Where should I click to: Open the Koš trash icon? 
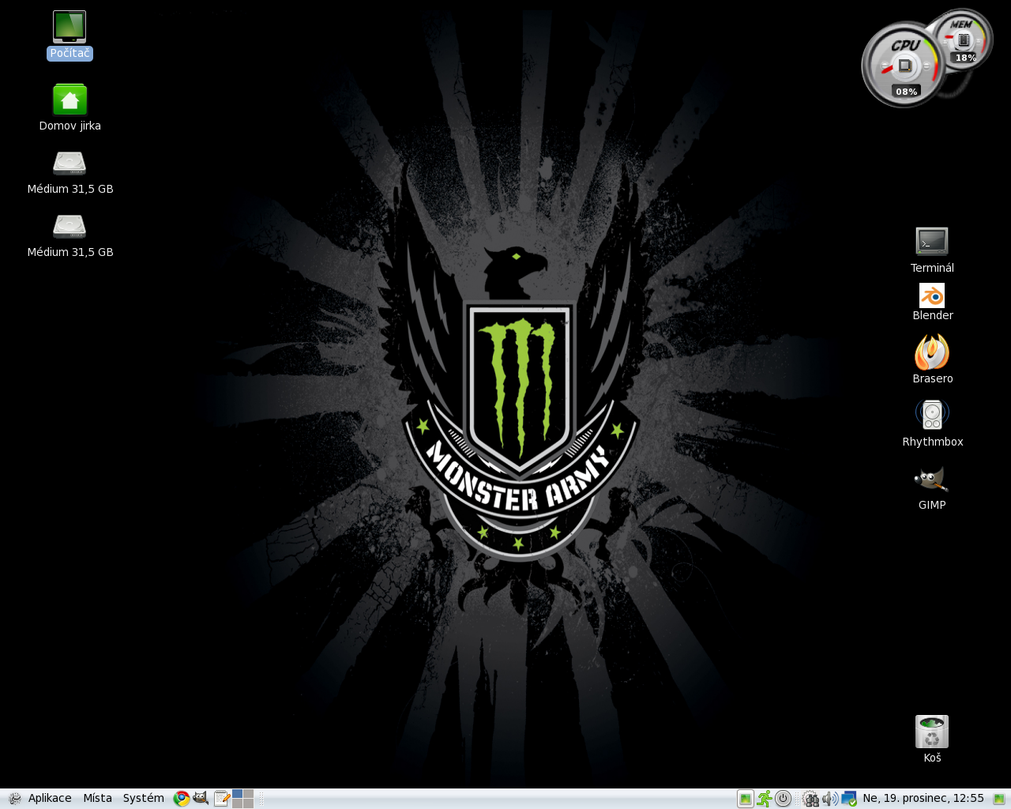point(932,732)
